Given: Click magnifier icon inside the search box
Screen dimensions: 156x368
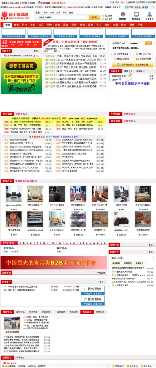Looking at the screenshot, I should click(x=37, y=17).
